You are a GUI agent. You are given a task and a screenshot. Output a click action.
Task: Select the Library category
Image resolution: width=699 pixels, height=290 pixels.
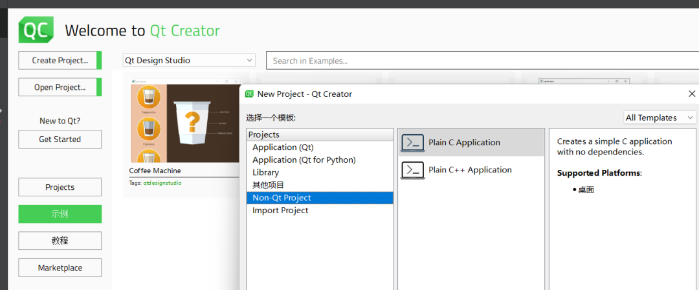coord(320,172)
